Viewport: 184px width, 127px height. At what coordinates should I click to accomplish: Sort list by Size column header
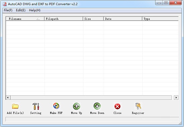pos(93,19)
